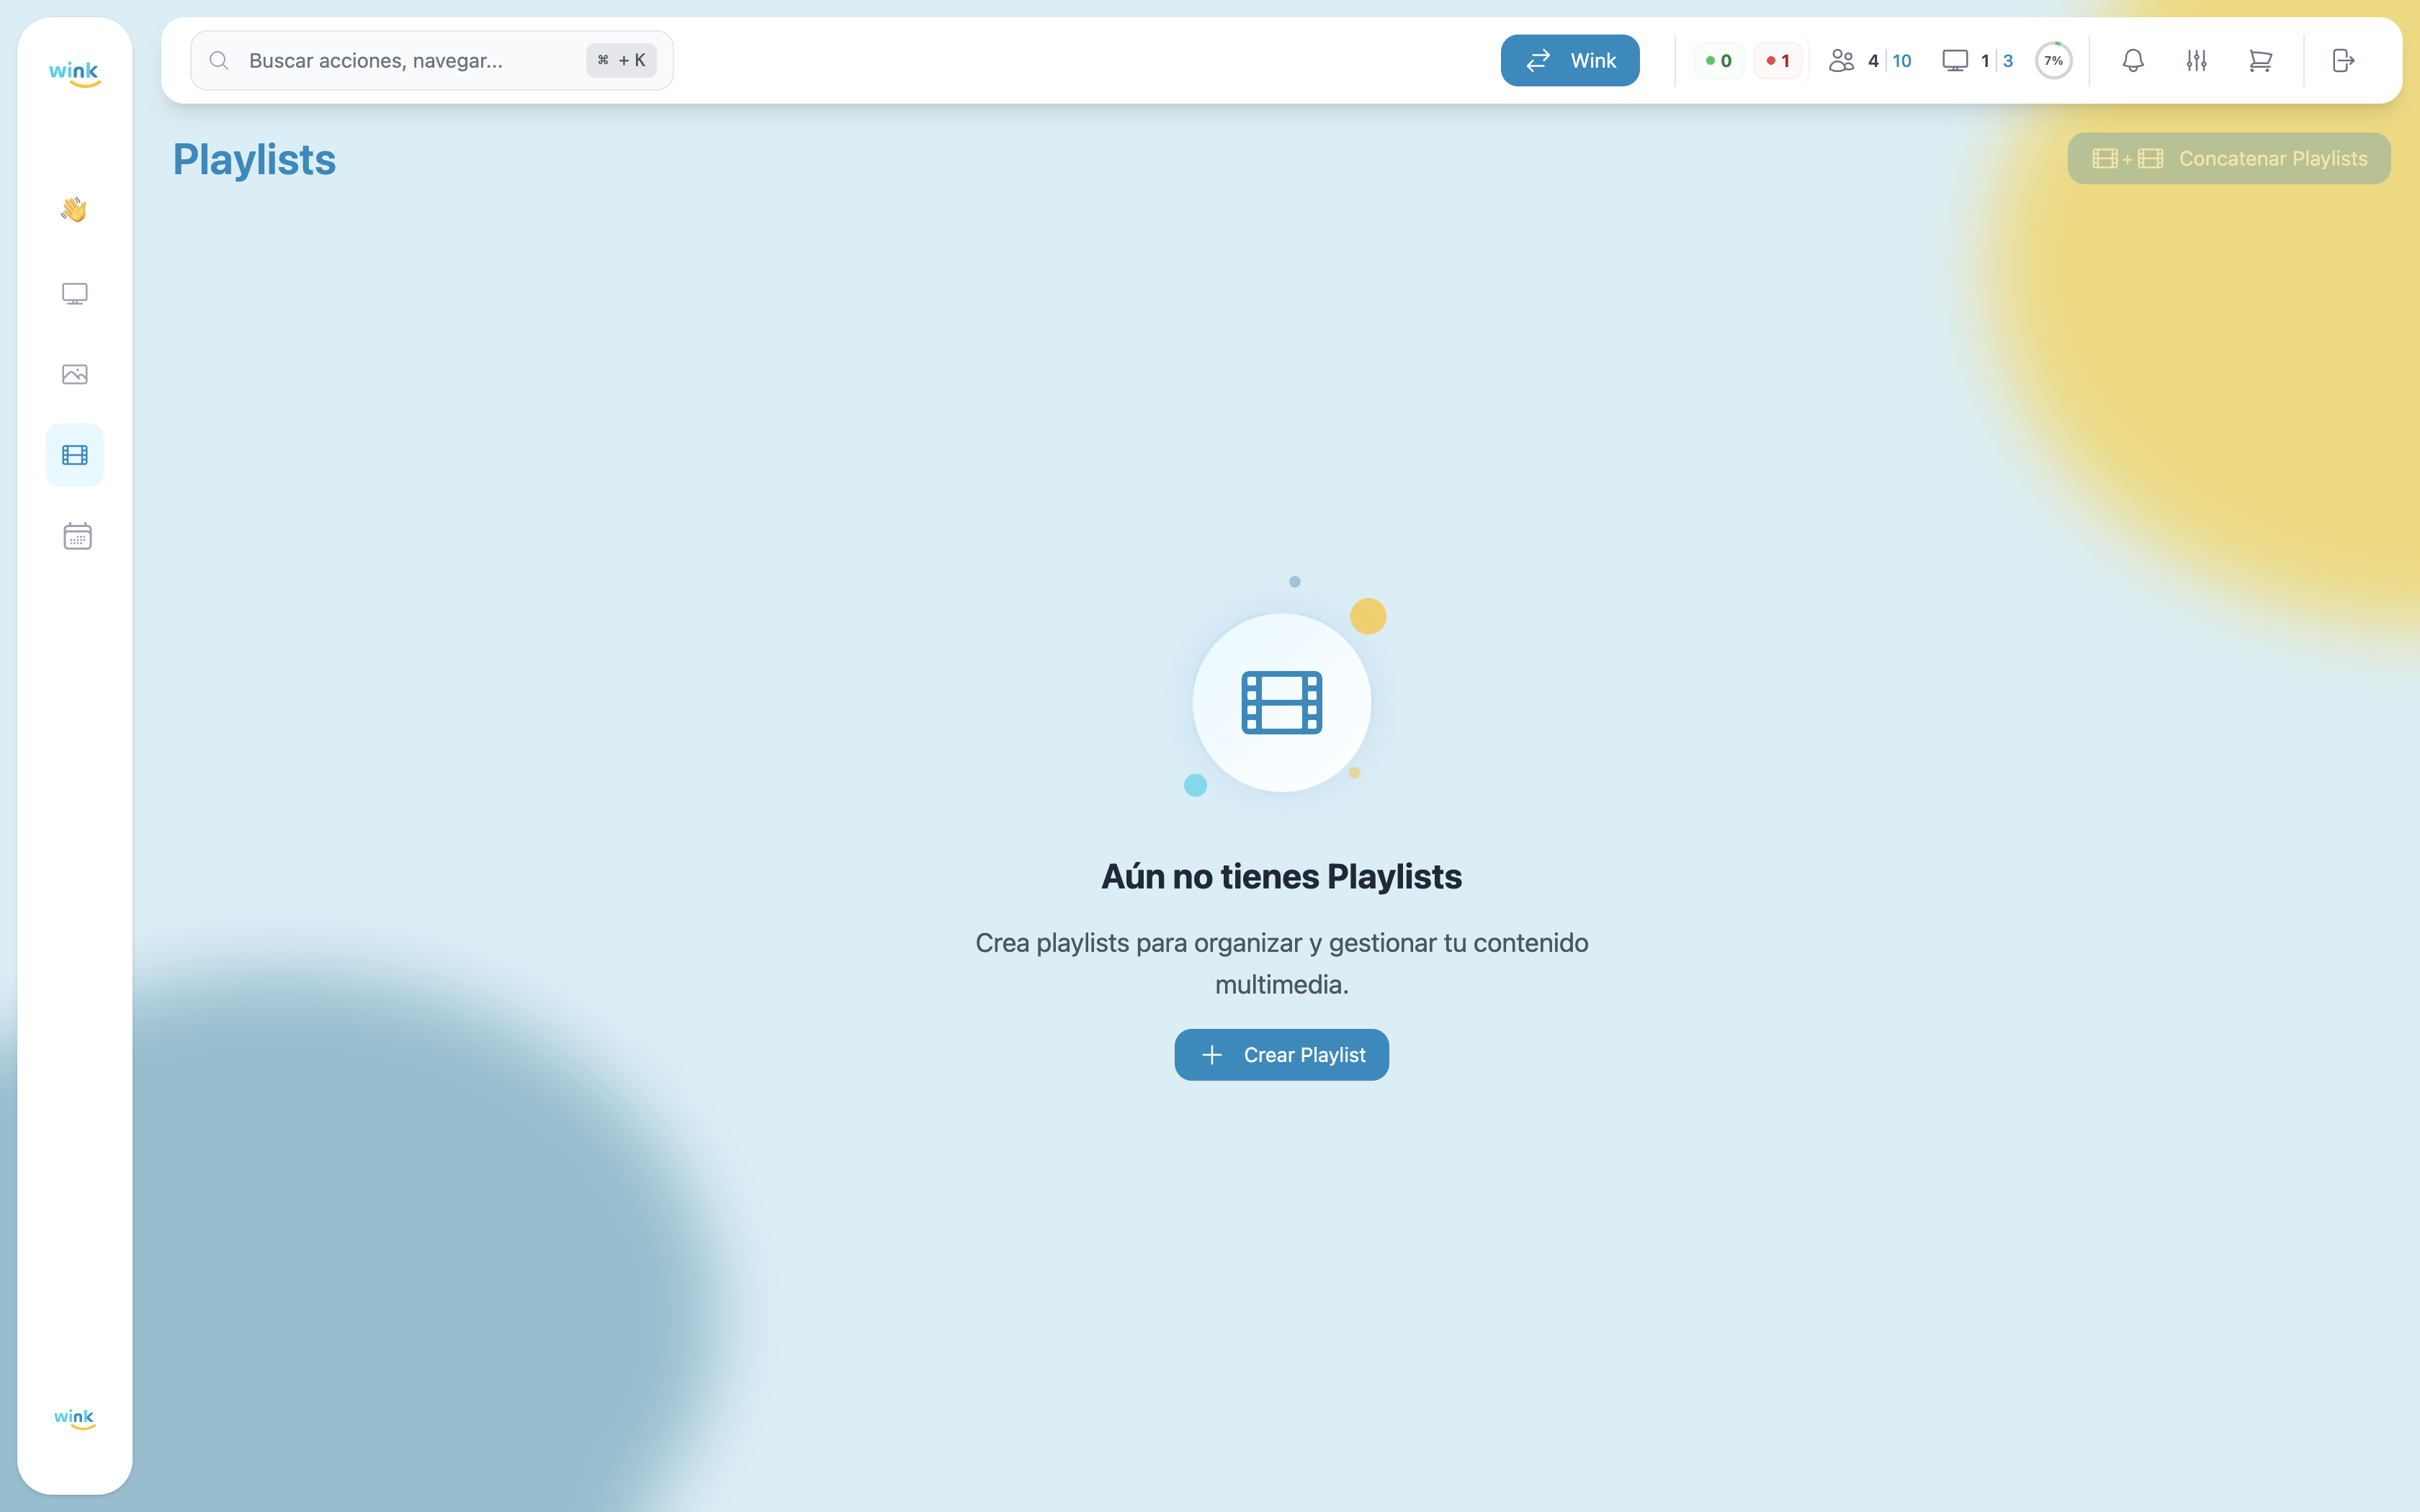Click the 'Crea playlists para organizar' description

[x=1281, y=963]
